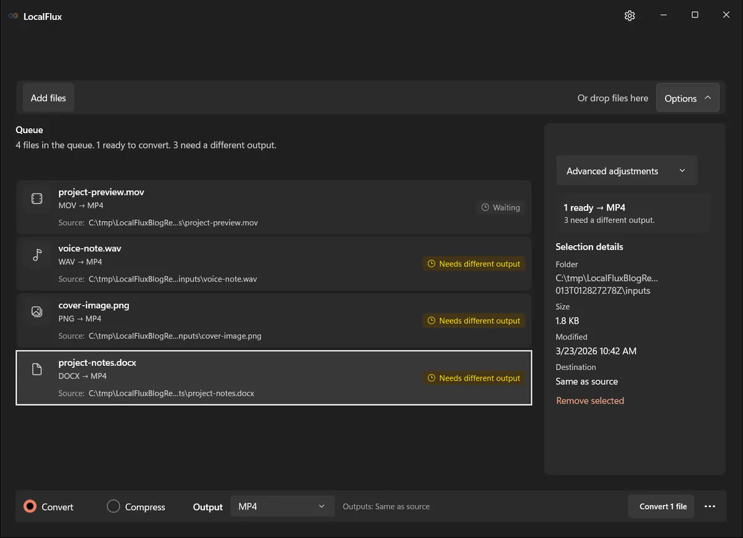The width and height of the screenshot is (743, 538).
Task: Click the source path of project-preview.mov
Action: point(173,222)
